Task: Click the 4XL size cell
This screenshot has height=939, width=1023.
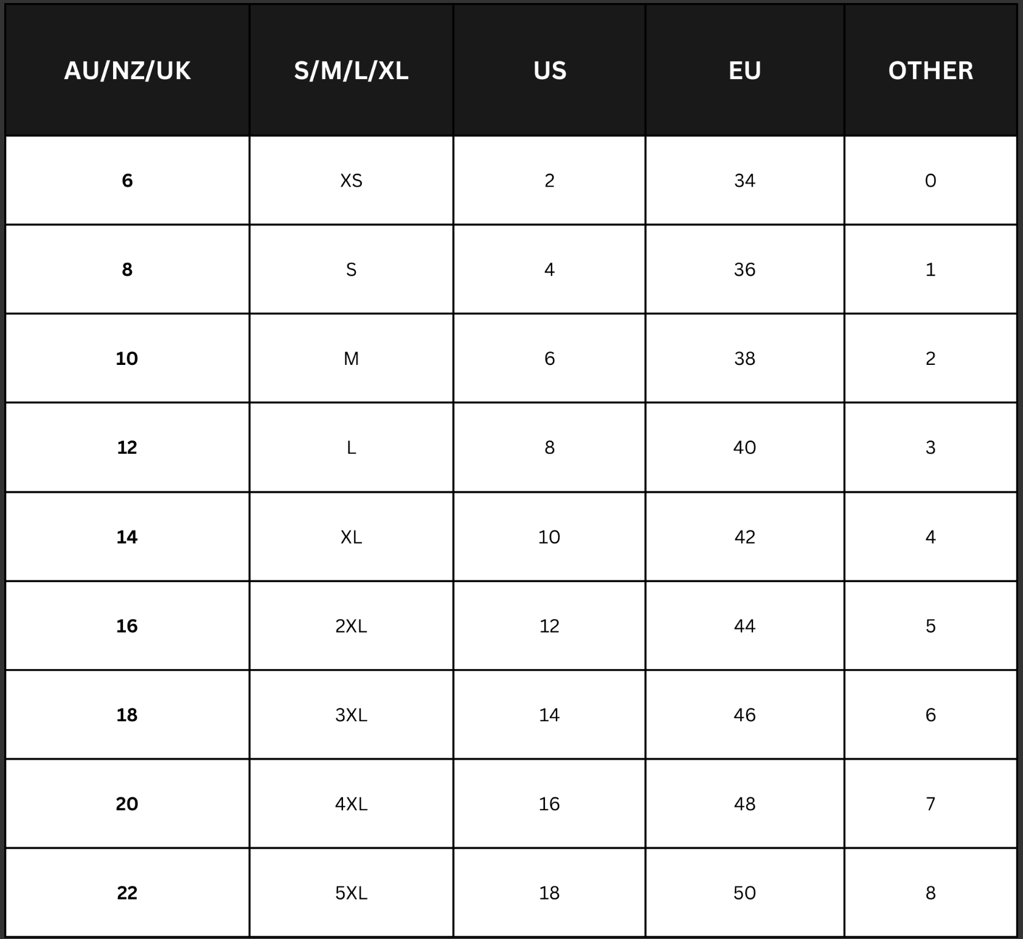Action: 351,804
